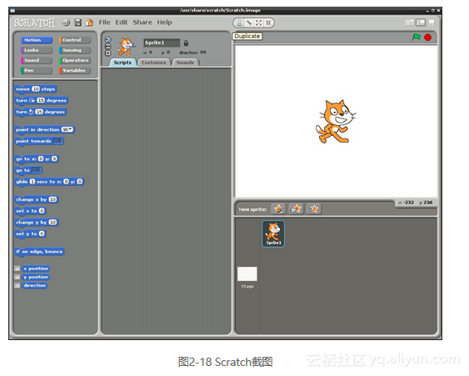This screenshot has height=376, width=469.
Task: Select the Control block category
Action: point(75,40)
